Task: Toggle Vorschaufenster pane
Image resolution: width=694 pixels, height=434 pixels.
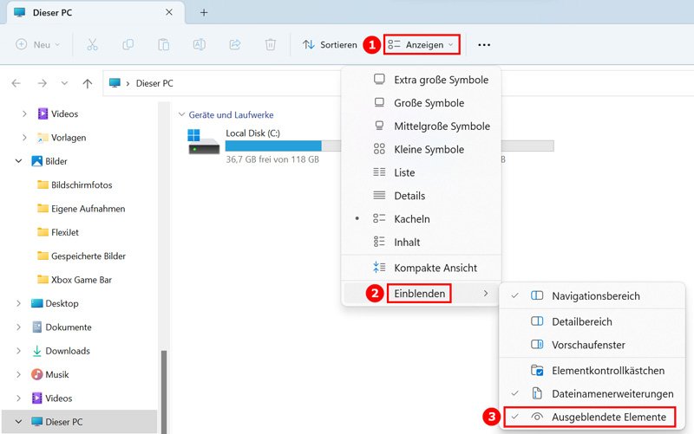Action: tap(593, 345)
